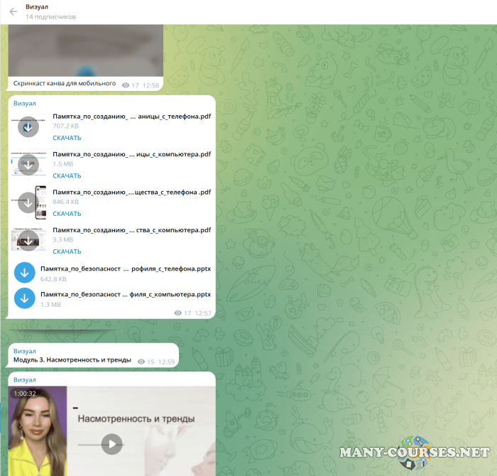Screen dimensions: 497x476
Task: Click Визуал sender name on Модуль 3 message
Action: click(24, 351)
